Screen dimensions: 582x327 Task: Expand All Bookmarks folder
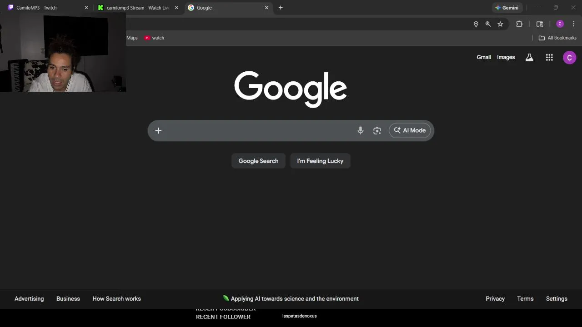[557, 38]
